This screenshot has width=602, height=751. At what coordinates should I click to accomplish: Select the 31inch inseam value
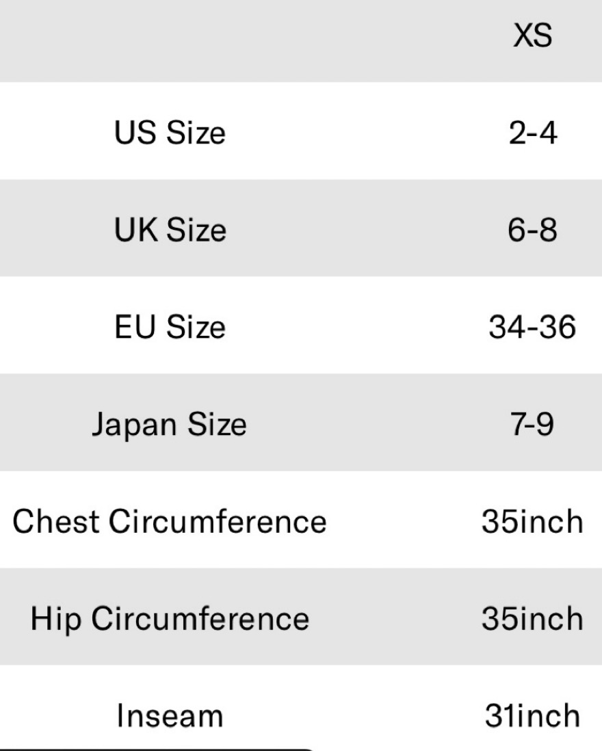point(532,716)
